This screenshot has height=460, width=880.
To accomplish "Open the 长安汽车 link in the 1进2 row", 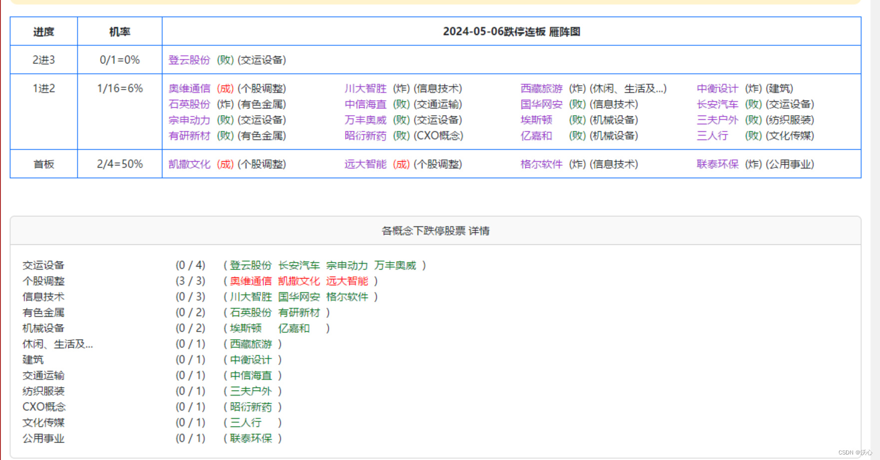I will [718, 104].
